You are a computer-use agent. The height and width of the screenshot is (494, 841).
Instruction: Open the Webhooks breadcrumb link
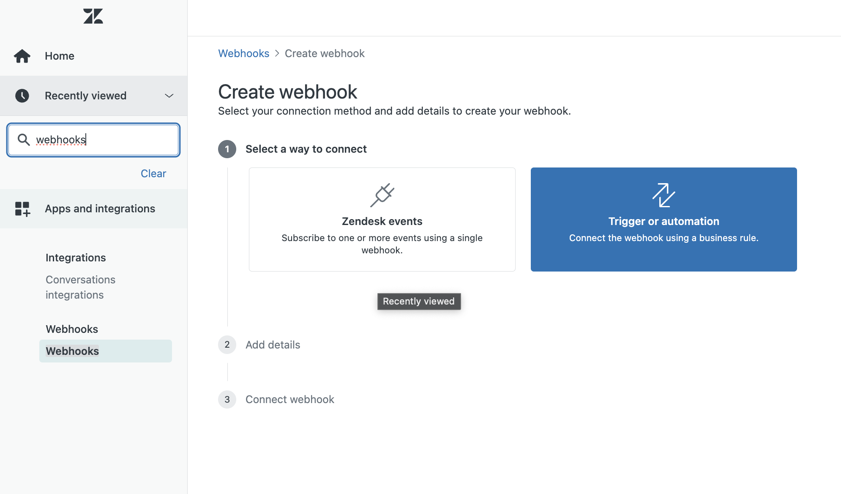click(x=243, y=53)
